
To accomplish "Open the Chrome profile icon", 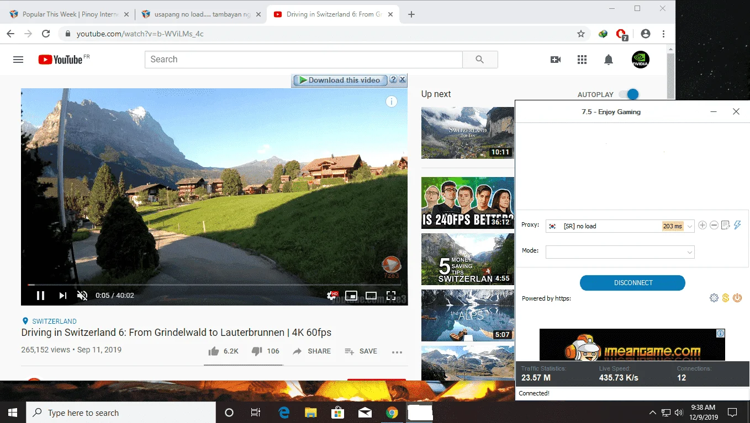I will point(646,34).
